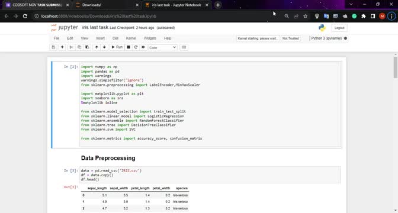Image resolution: width=398 pixels, height=213 pixels.
Task: Click the Logout button
Action: pyautogui.click(x=339, y=28)
